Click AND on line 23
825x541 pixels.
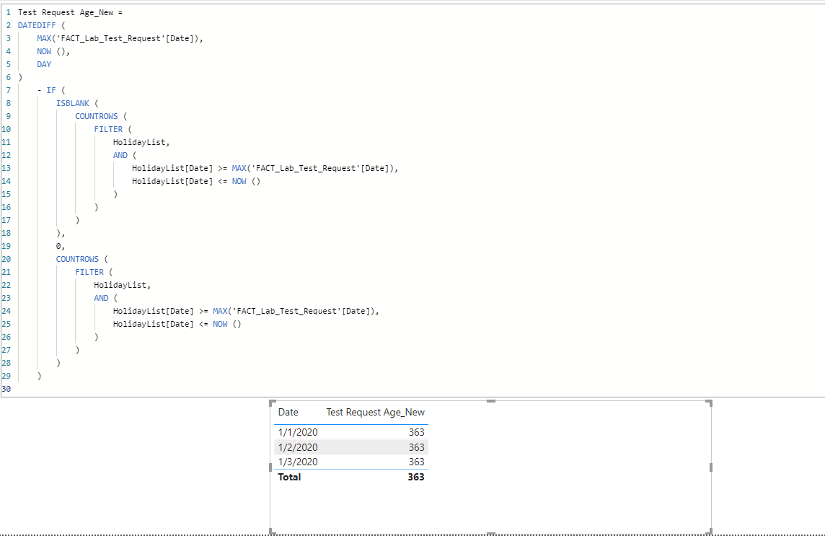pos(101,298)
